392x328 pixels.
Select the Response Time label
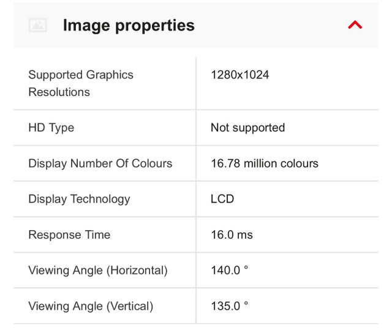pos(69,234)
